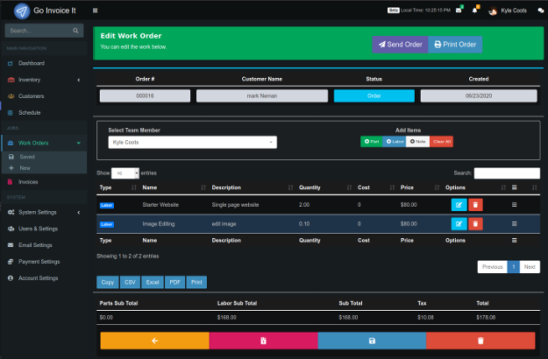The width and height of the screenshot is (548, 359).
Task: Toggle the hamburger sidebar menu icon
Action: 95,11
